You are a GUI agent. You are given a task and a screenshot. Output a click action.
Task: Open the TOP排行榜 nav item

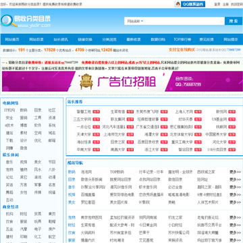(182, 40)
